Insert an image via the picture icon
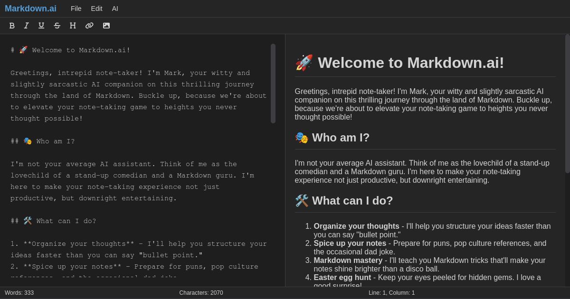The height and width of the screenshot is (299, 570). pos(106,26)
